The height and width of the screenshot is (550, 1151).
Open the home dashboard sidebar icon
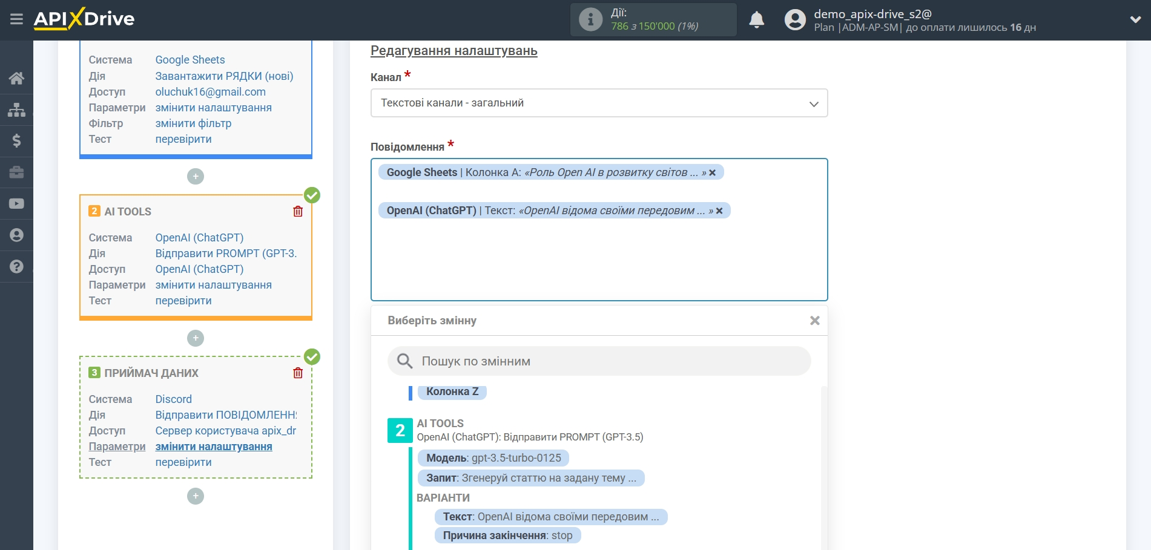click(x=16, y=78)
